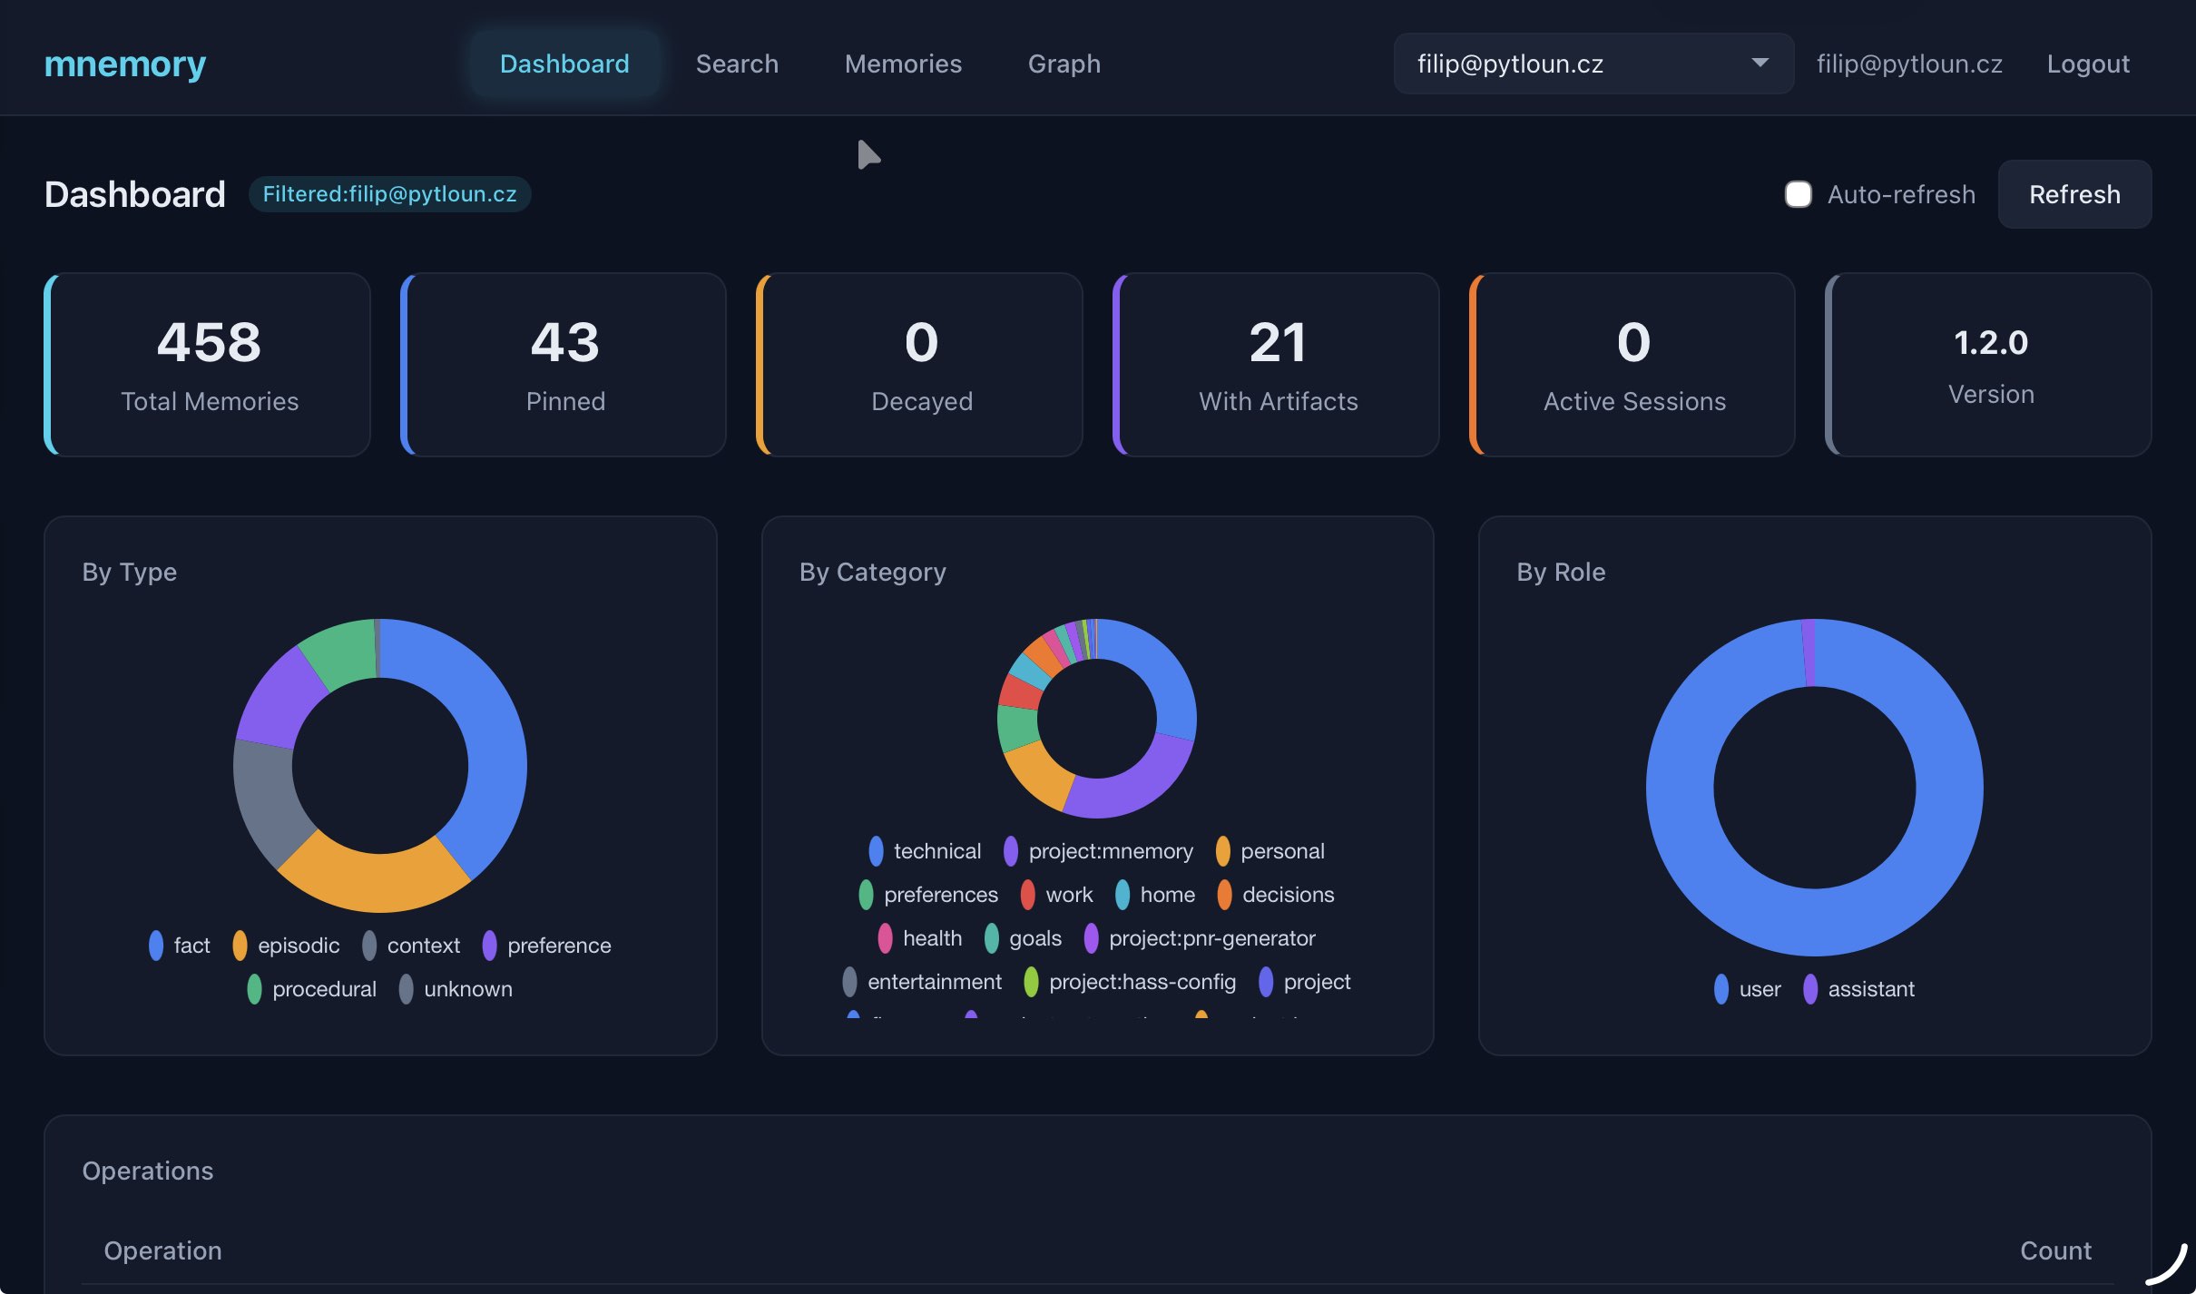The image size is (2196, 1294).
Task: Click the 'decisions' legend dot
Action: (1225, 895)
